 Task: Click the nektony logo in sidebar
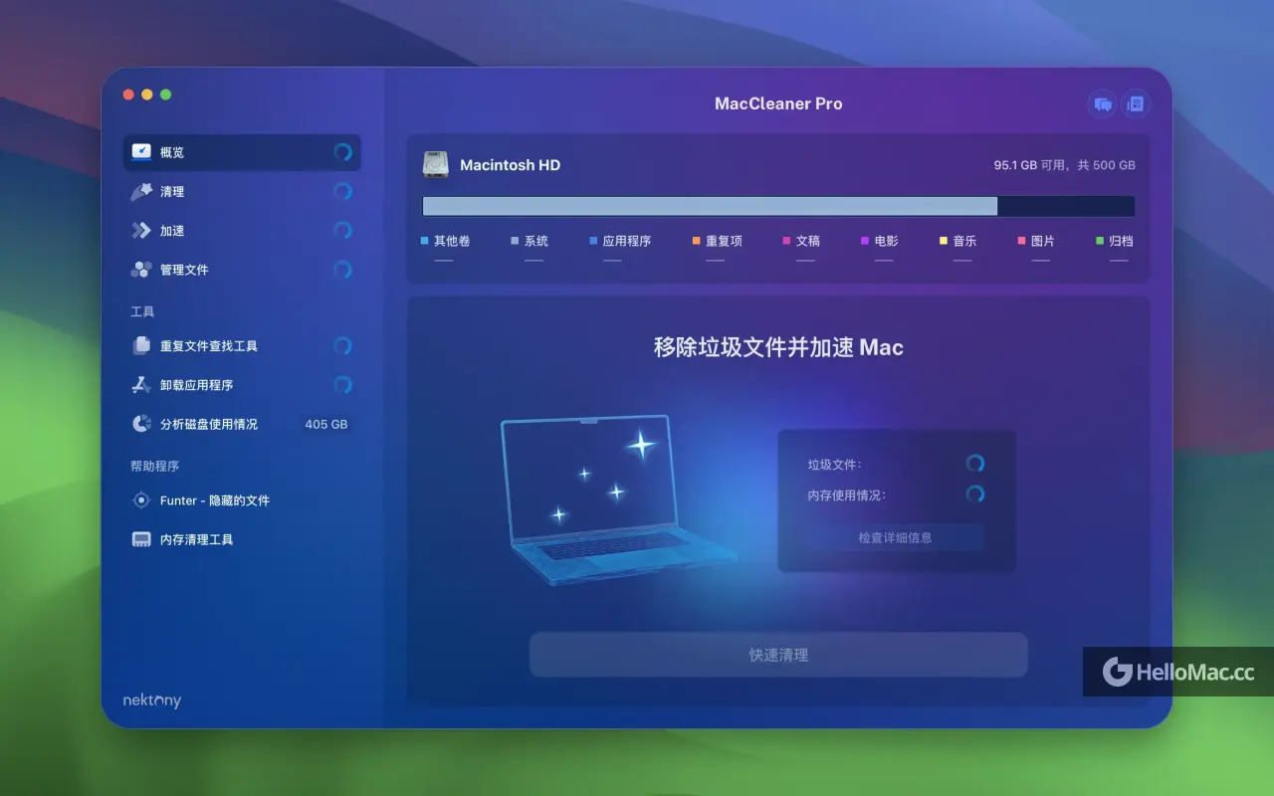152,699
